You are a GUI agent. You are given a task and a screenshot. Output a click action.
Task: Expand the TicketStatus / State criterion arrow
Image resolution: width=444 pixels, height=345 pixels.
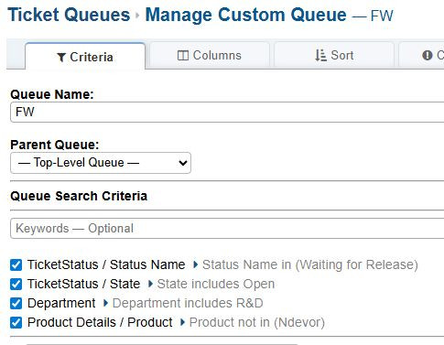[150, 284]
